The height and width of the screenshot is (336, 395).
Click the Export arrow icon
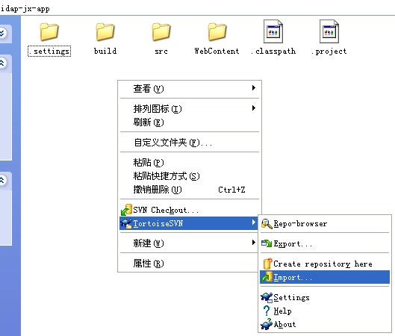267,243
